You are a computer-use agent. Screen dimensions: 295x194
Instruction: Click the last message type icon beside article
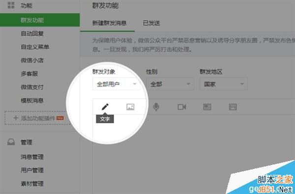[233, 107]
